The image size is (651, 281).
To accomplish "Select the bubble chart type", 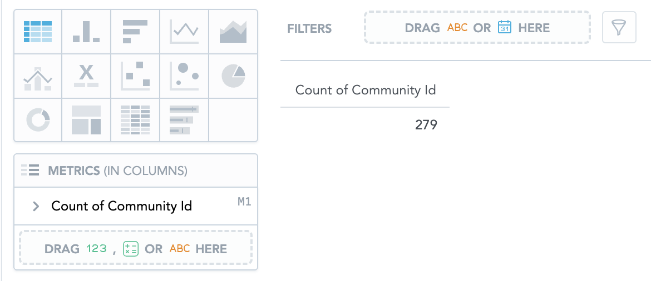I will point(184,77).
